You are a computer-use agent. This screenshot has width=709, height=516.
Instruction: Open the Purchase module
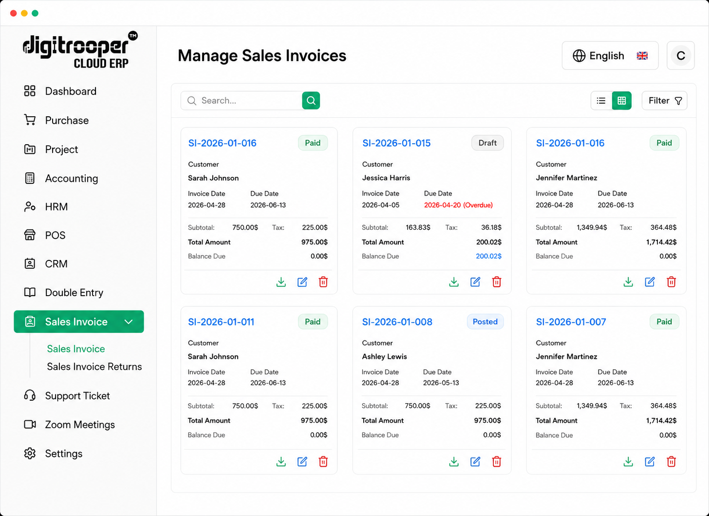(x=56, y=120)
